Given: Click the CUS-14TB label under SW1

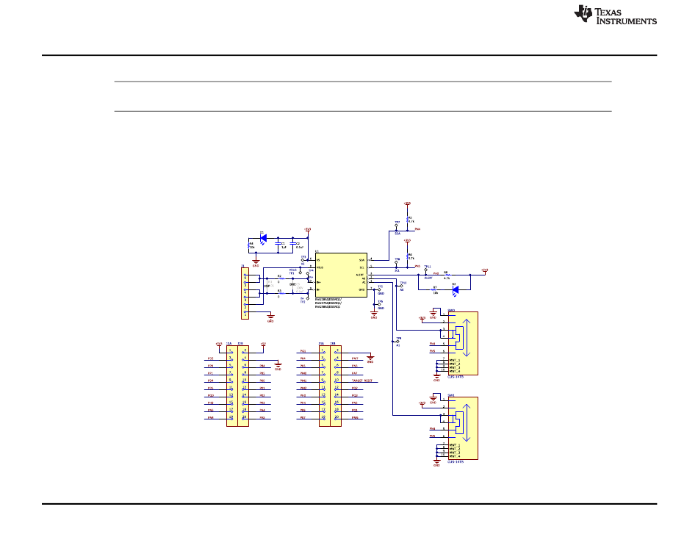Looking at the screenshot, I should point(456,462).
